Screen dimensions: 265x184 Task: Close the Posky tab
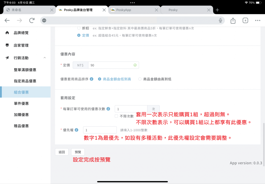pyautogui.click(x=209, y=10)
